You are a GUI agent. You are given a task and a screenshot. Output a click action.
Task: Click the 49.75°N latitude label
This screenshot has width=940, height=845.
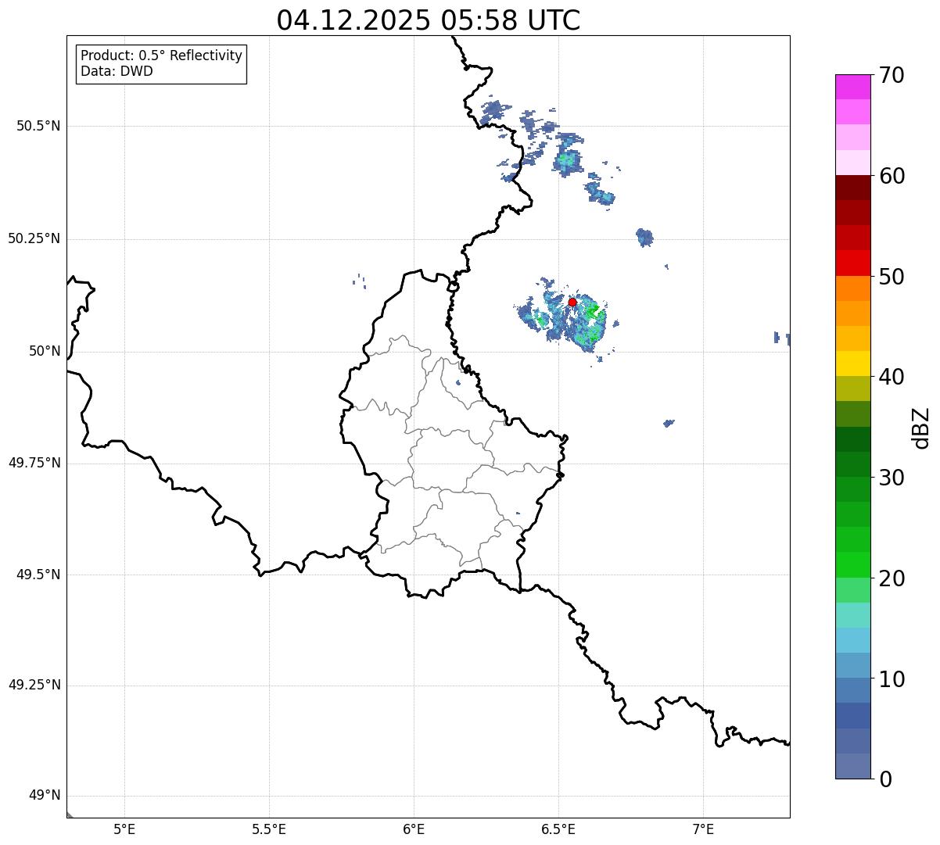pos(34,463)
